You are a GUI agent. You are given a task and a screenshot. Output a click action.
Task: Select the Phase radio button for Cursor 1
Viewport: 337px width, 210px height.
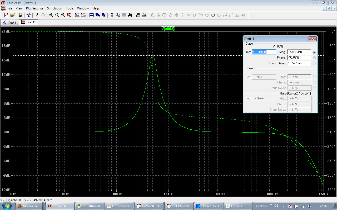click(x=314, y=58)
